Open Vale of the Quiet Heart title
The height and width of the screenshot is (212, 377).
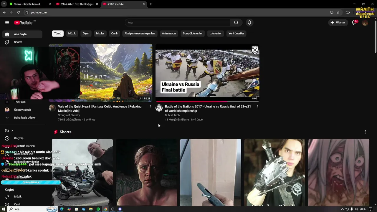pos(100,109)
